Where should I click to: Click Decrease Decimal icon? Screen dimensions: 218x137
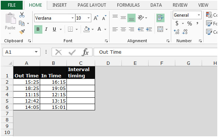185,32
